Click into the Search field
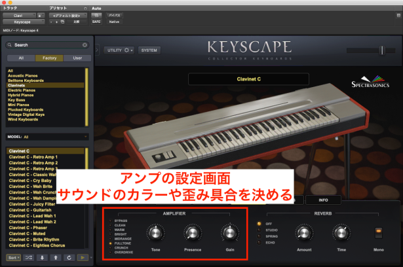 47,45
